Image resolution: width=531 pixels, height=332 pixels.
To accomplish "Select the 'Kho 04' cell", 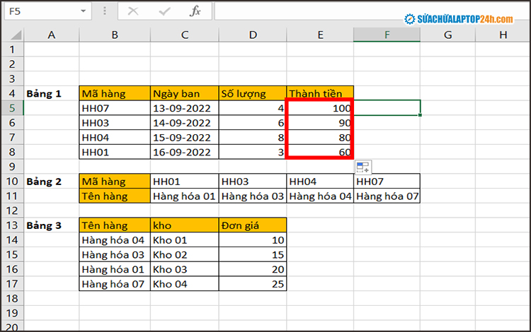I will tap(185, 284).
